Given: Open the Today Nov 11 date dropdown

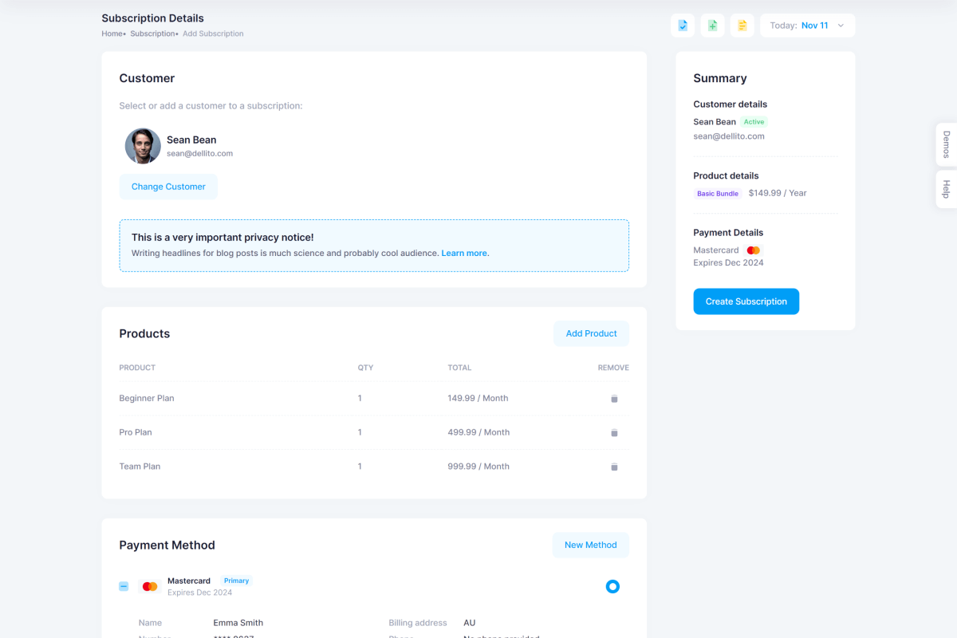Looking at the screenshot, I should (807, 26).
